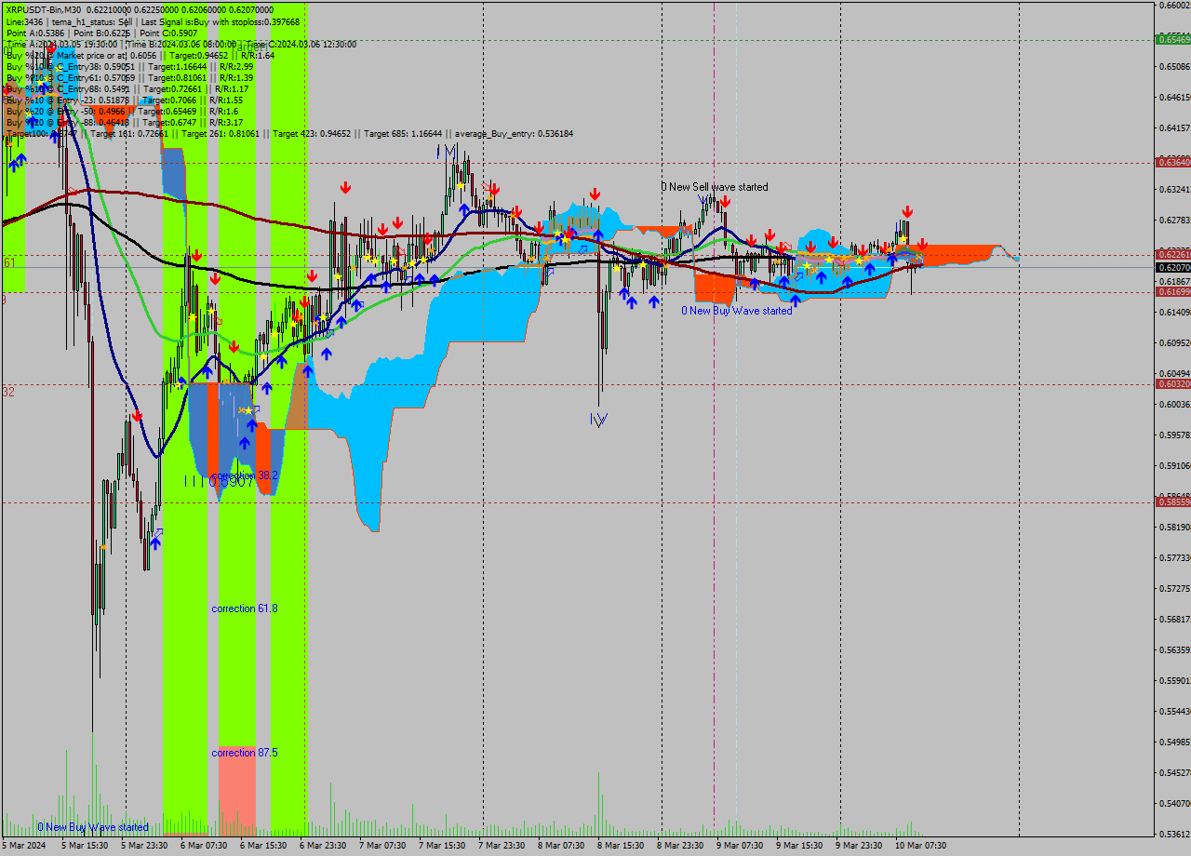Click '0 New Sell wave started' label
Screen dimensions: 1191x856
(x=715, y=187)
